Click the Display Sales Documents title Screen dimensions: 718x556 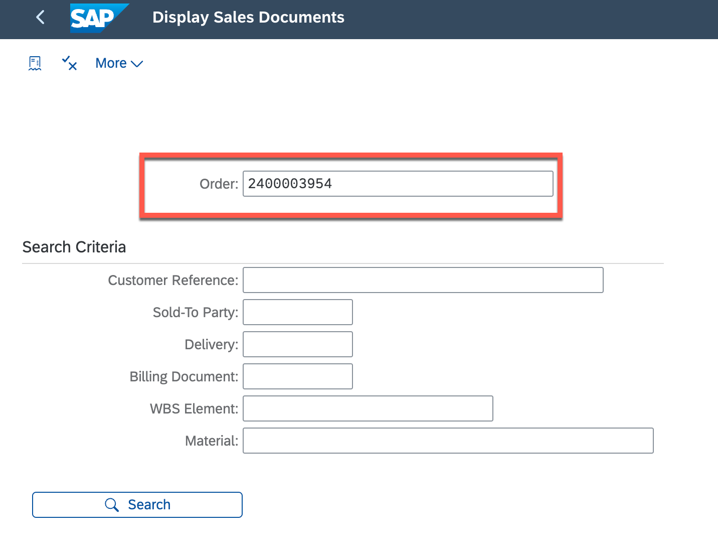coord(248,18)
